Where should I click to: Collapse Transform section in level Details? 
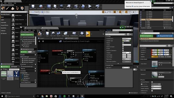[140, 48]
